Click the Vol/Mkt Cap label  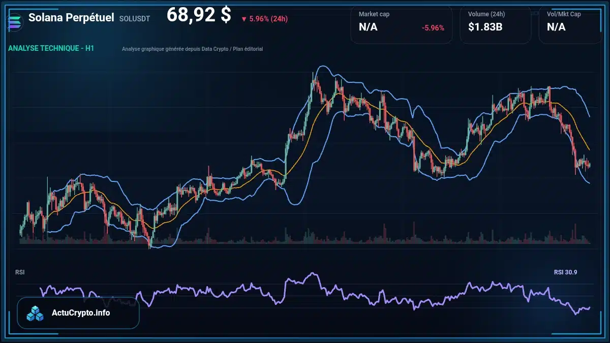pos(564,14)
